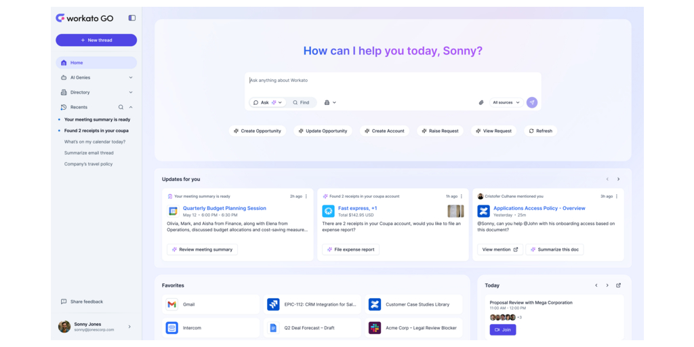The width and height of the screenshot is (694, 347).
Task: Open more options on meeting summary card
Action: coord(306,197)
